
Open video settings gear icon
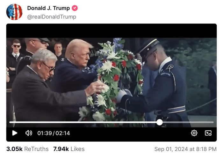194,133
